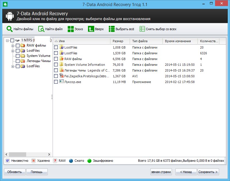Click the 1,539 GB LostFiles folder icon
The width and height of the screenshot is (230, 181).
click(x=62, y=53)
